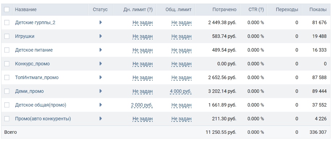Open the Конкурс_промо campaign
Viewport: 333px width, 141px height.
click(x=32, y=64)
